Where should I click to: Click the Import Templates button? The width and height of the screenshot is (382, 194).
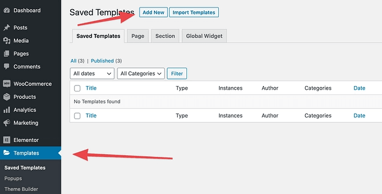pyautogui.click(x=194, y=12)
